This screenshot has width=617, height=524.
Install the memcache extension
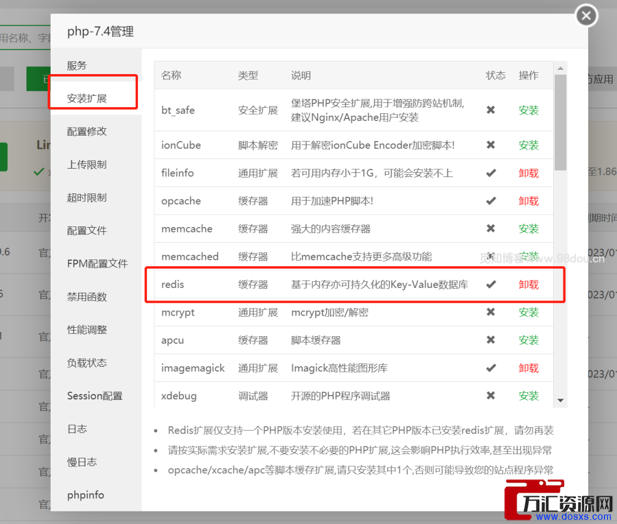pos(528,228)
